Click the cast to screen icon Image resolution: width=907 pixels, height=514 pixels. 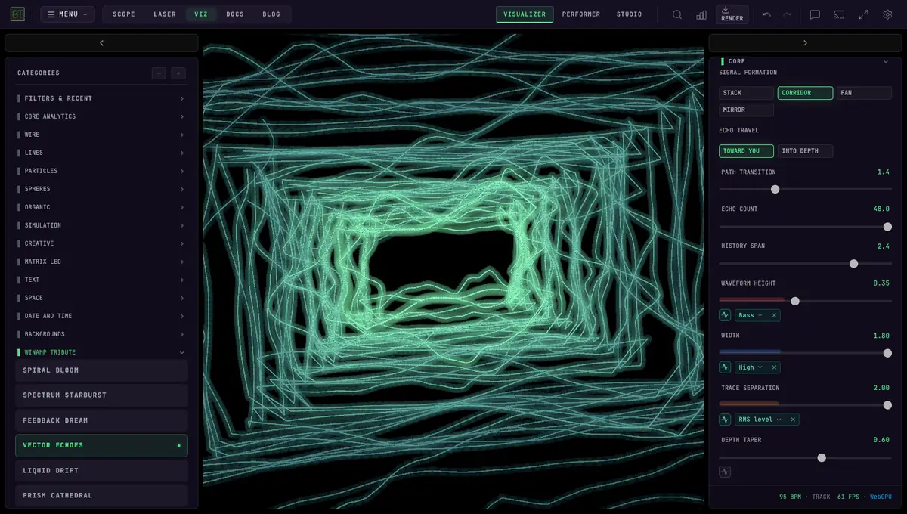(839, 14)
